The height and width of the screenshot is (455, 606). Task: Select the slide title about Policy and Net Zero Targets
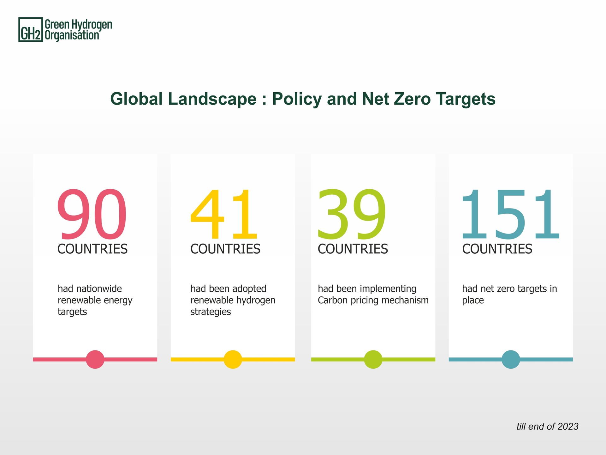click(303, 99)
